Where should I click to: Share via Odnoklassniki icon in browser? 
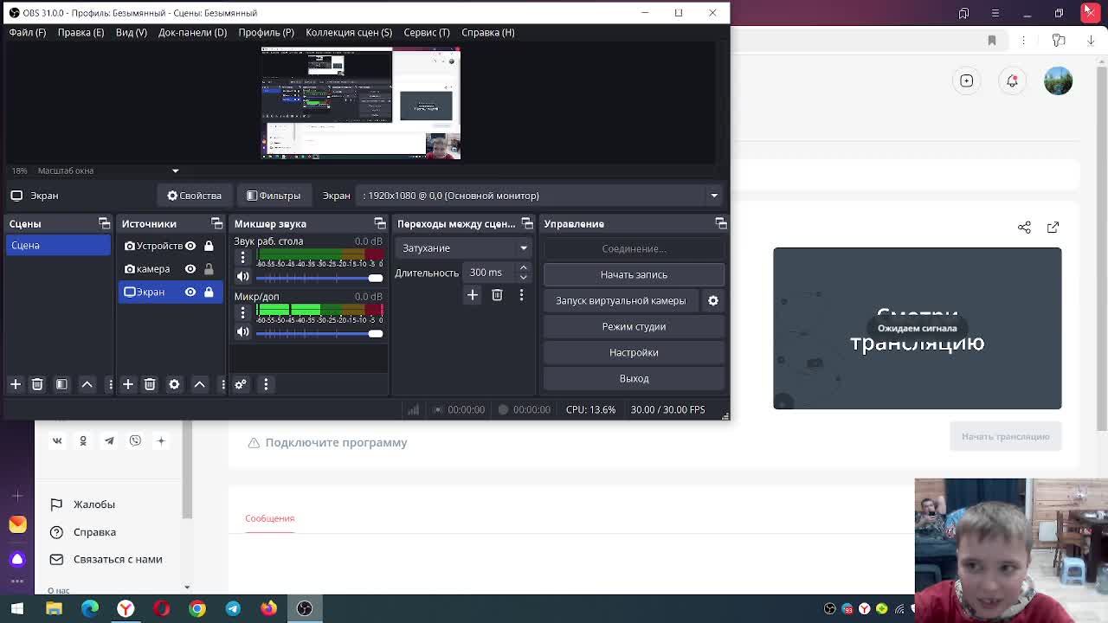click(x=83, y=440)
